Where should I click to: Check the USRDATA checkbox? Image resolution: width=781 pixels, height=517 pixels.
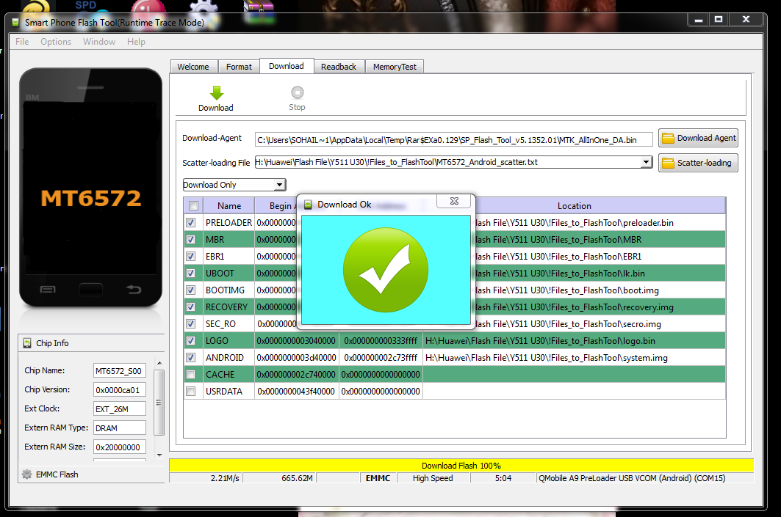(191, 391)
